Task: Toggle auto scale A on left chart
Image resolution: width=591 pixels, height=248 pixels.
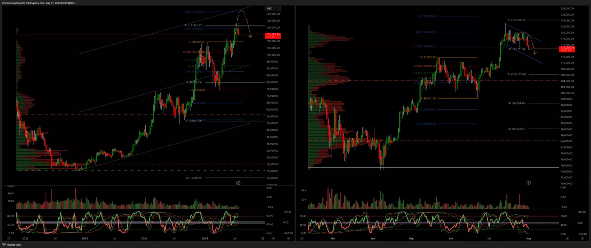Action: point(273,238)
